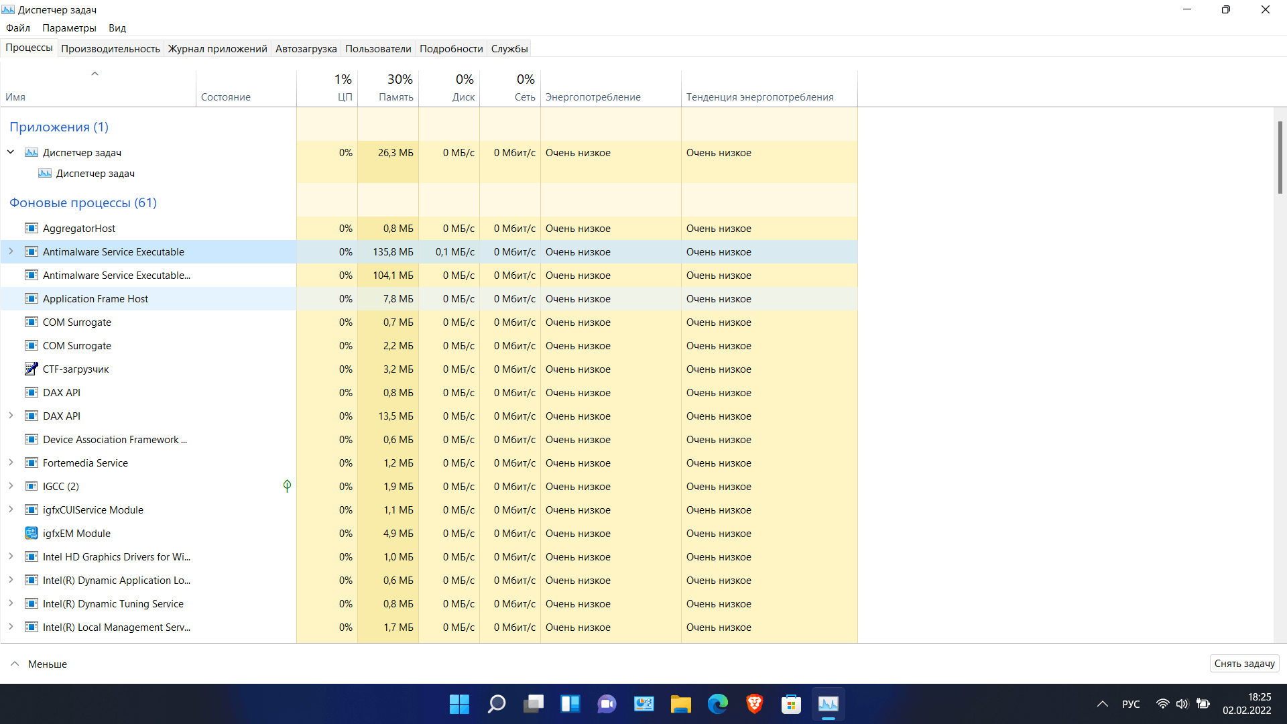Click the Wi-Fi icon in system tray
Viewport: 1287px width, 724px height.
tap(1163, 704)
